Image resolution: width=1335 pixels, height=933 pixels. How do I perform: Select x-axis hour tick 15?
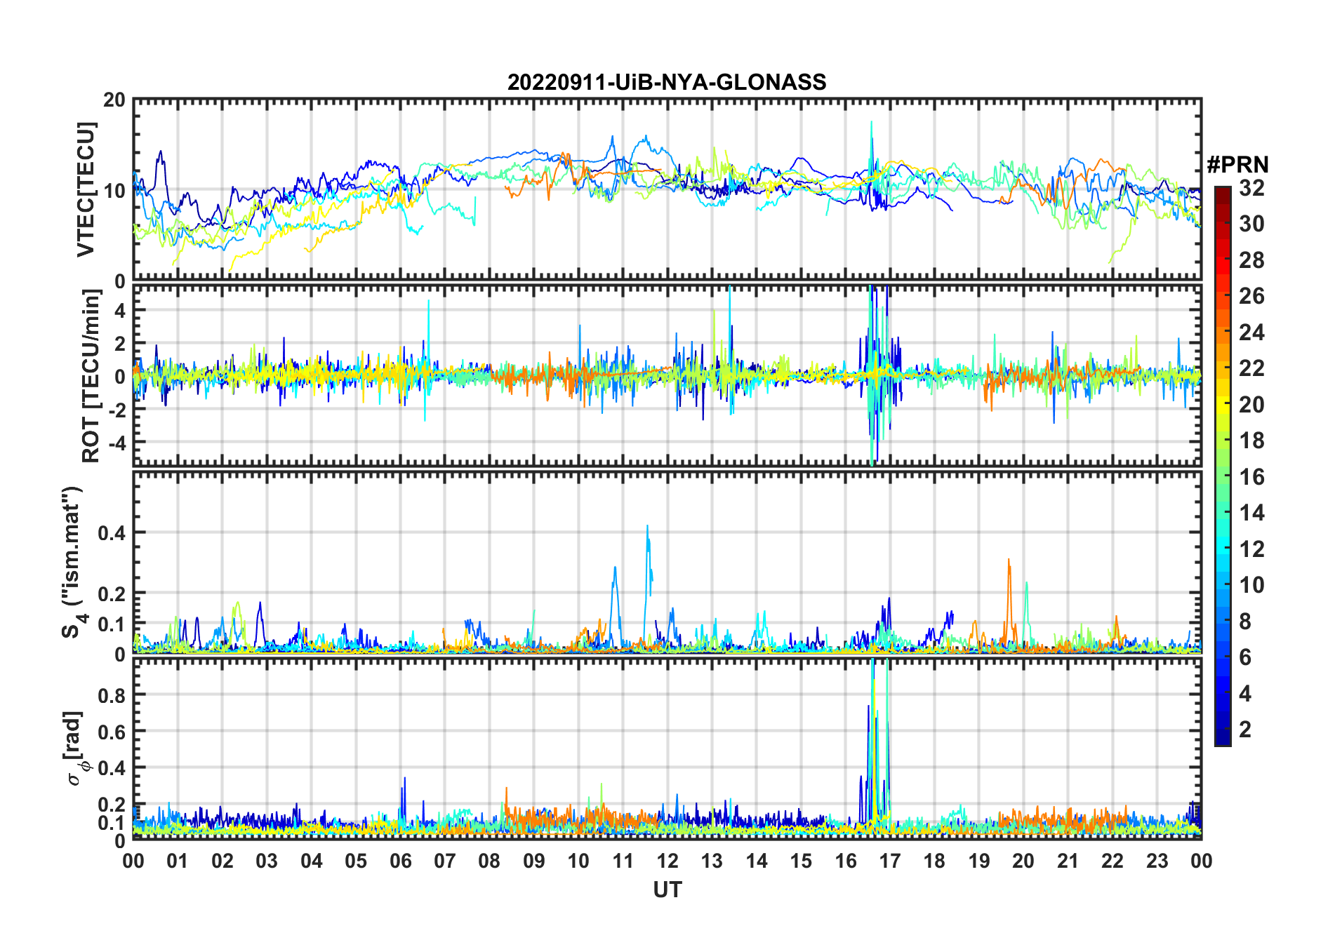tap(801, 861)
